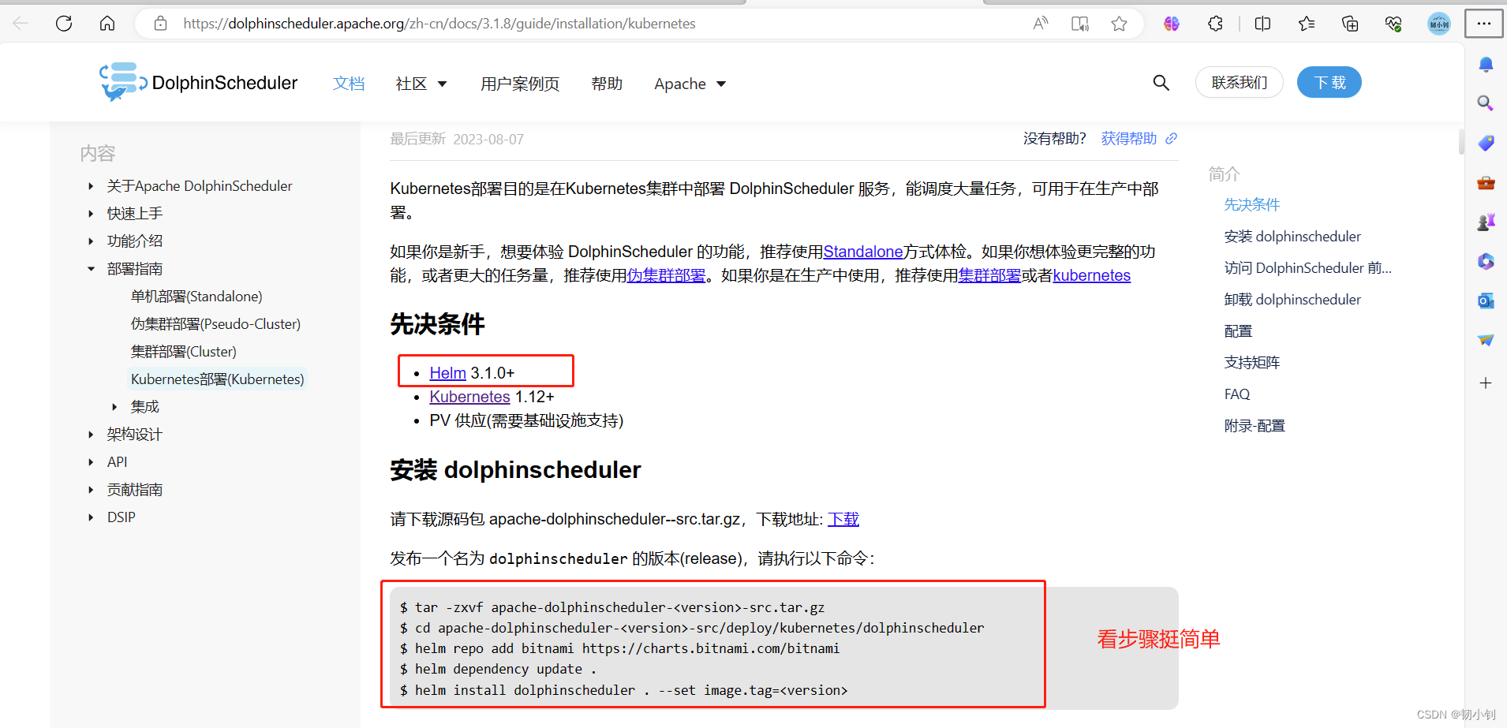Viewport: 1507px width, 728px height.
Task: Open browser essentials heart icon
Action: point(1393,24)
